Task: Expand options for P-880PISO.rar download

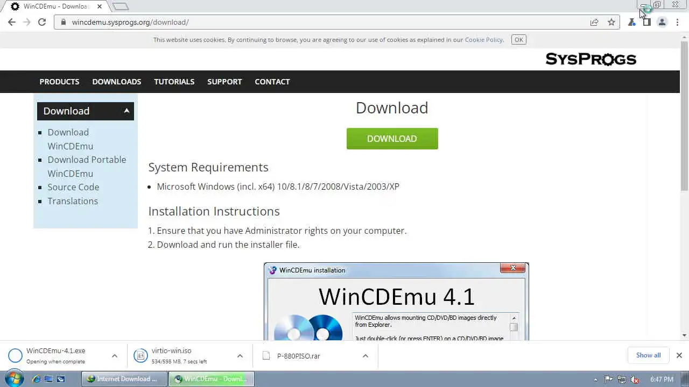Action: (365, 356)
